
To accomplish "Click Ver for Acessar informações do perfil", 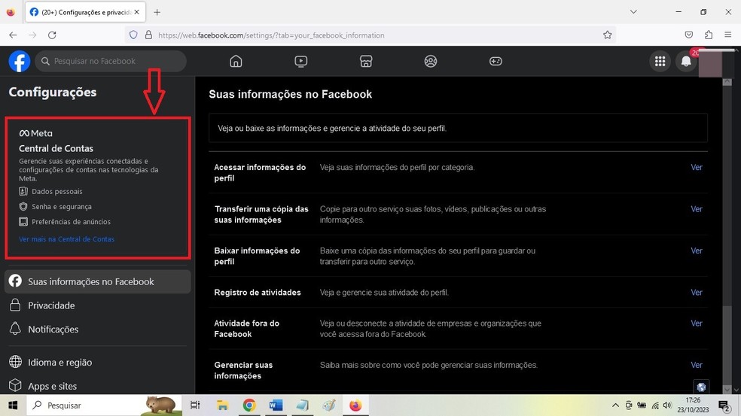I will click(696, 167).
